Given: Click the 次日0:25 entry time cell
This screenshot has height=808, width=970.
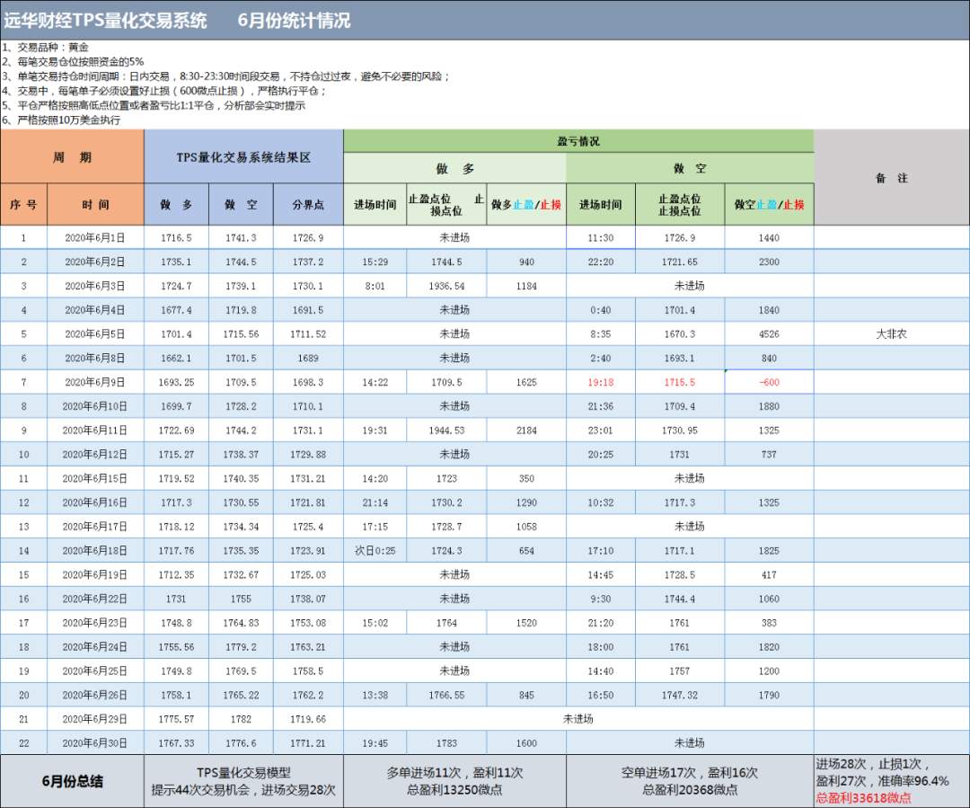Looking at the screenshot, I should [375, 550].
